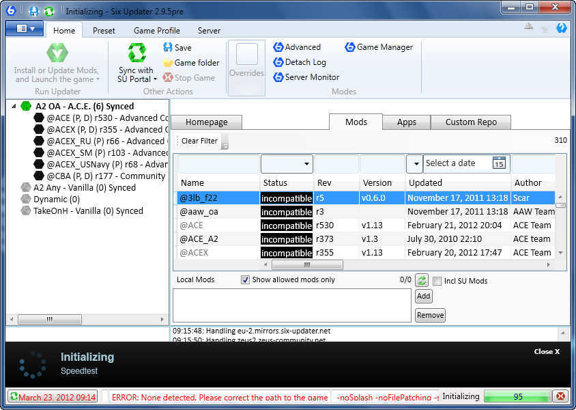Click the Clear Filter button

point(198,140)
